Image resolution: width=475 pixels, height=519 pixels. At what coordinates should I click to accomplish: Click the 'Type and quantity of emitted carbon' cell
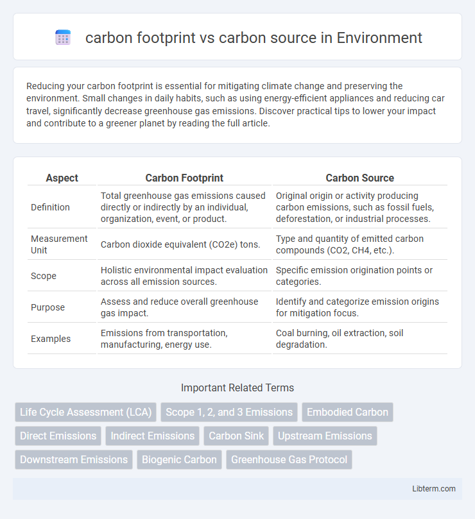(x=359, y=244)
